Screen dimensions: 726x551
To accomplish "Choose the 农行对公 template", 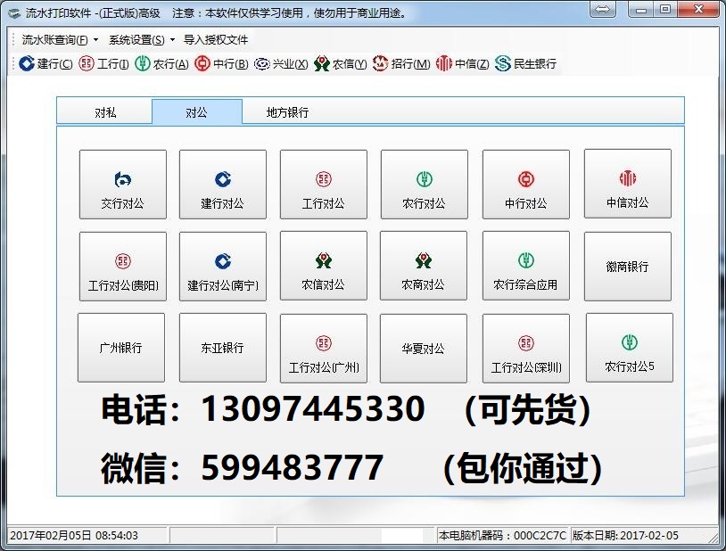I will [425, 185].
